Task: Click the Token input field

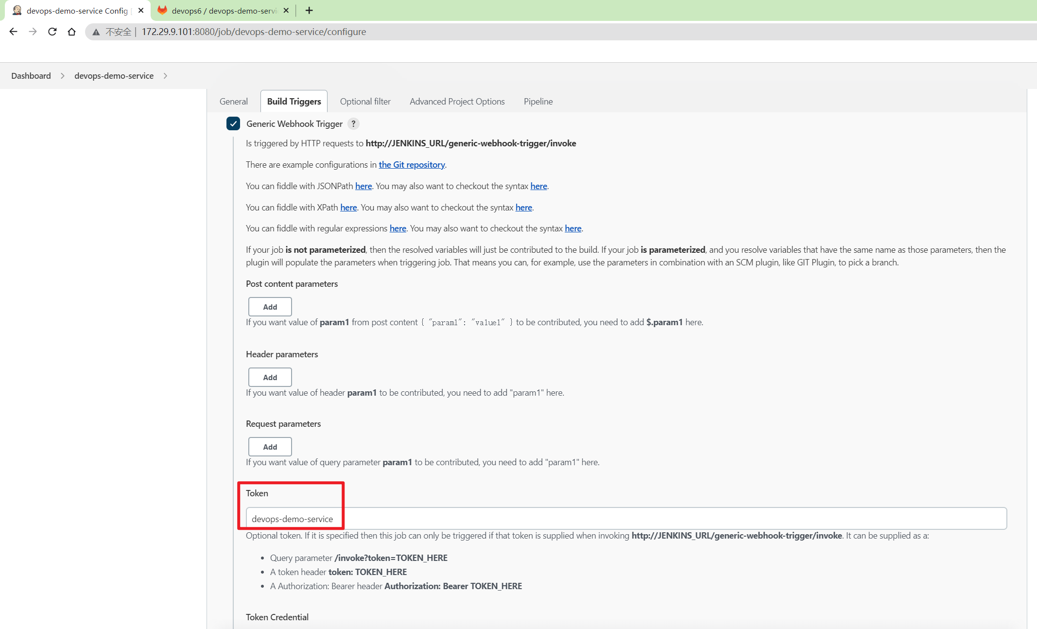Action: coord(626,519)
